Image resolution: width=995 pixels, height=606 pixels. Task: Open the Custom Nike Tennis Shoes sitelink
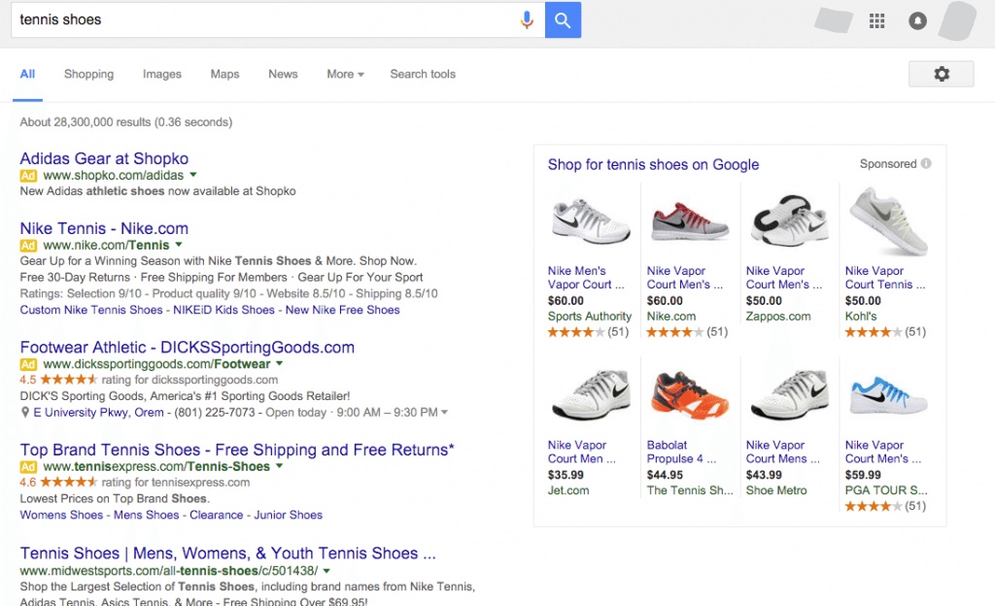pyautogui.click(x=91, y=310)
